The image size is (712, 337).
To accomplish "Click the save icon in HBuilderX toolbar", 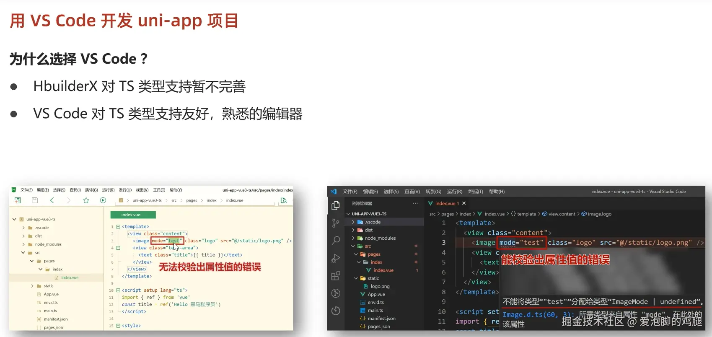I will click(x=35, y=200).
